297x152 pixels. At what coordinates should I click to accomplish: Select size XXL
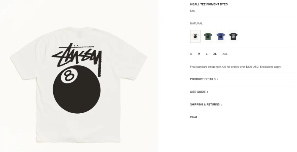(225, 54)
